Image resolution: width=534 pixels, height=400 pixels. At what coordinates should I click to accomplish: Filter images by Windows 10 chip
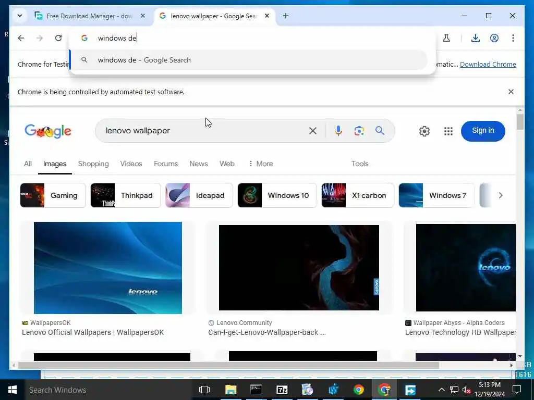point(277,195)
